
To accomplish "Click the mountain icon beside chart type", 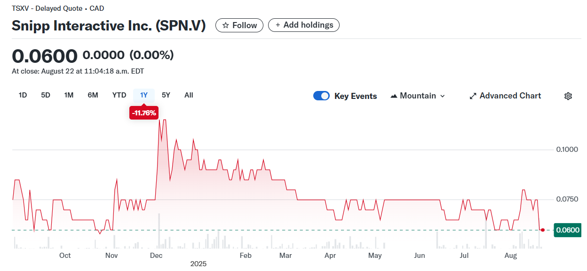I will [x=394, y=96].
